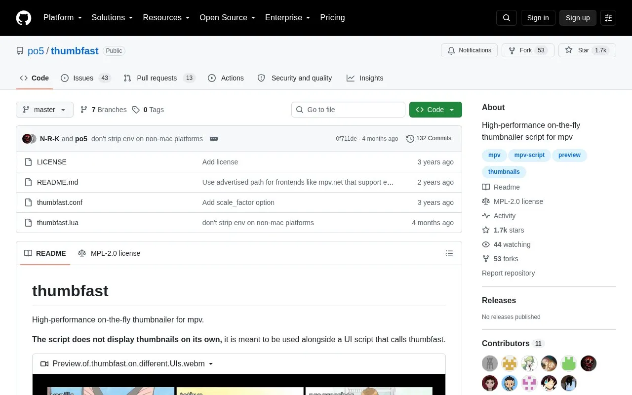Switch to the Actions tab
This screenshot has width=632, height=395.
(x=226, y=78)
